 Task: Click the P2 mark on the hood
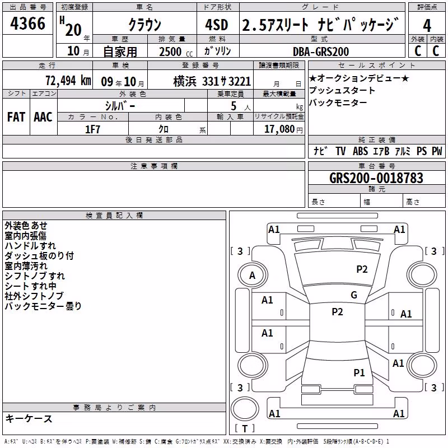(x=362, y=269)
